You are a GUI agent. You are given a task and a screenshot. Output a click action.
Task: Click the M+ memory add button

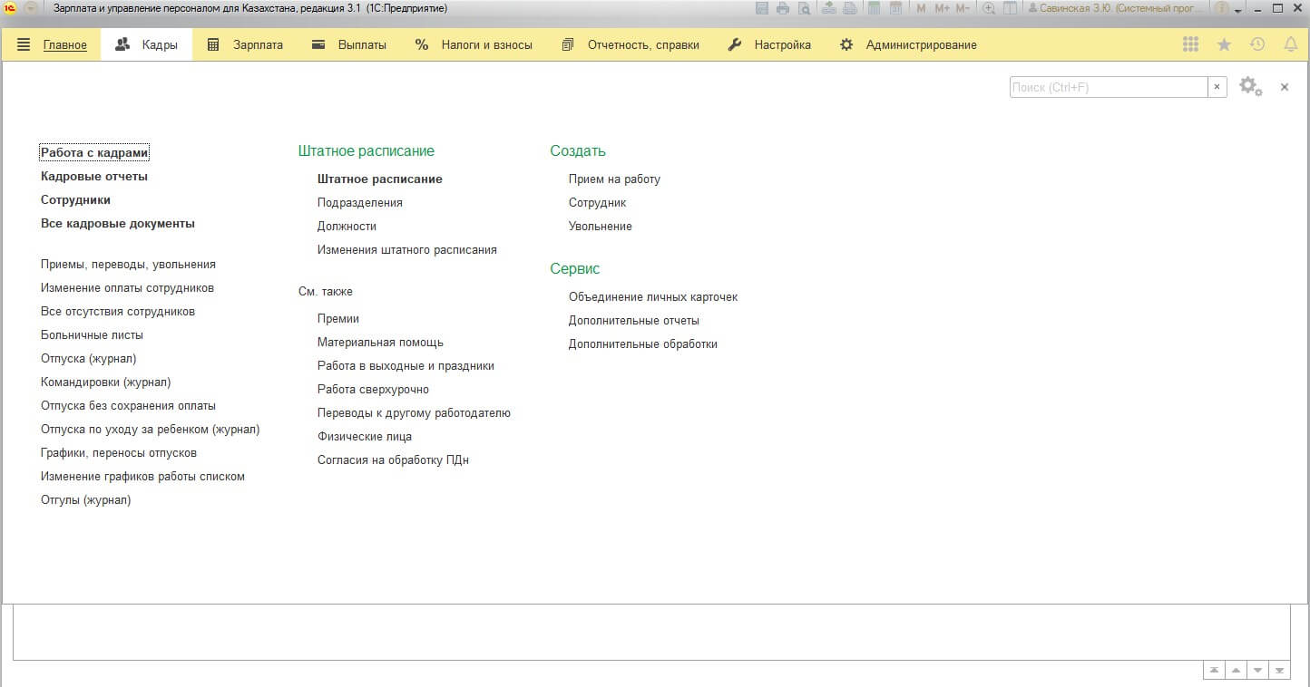pos(942,8)
